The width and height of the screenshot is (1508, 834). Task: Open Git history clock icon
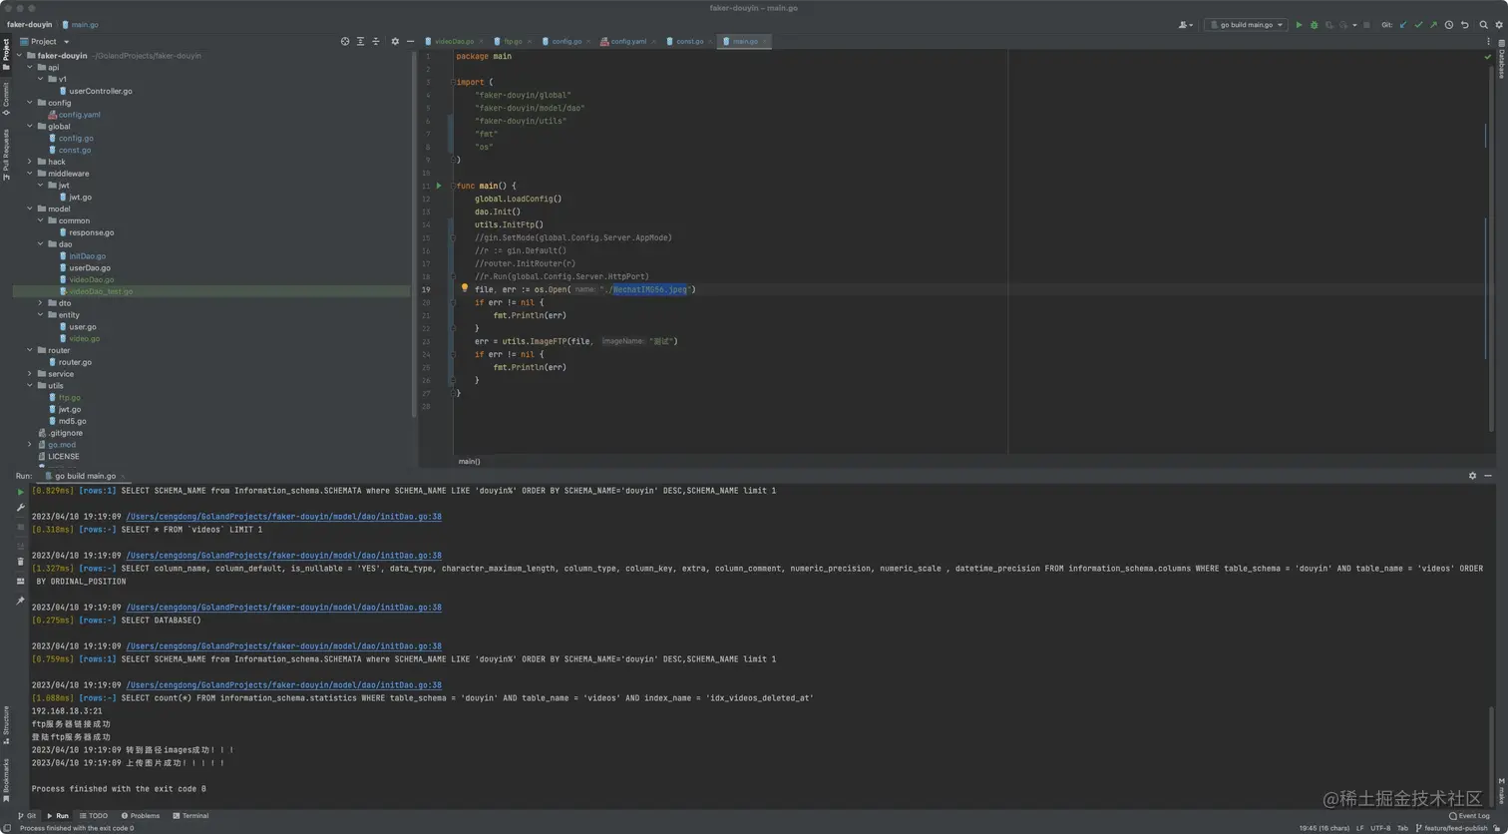pyautogui.click(x=1449, y=25)
